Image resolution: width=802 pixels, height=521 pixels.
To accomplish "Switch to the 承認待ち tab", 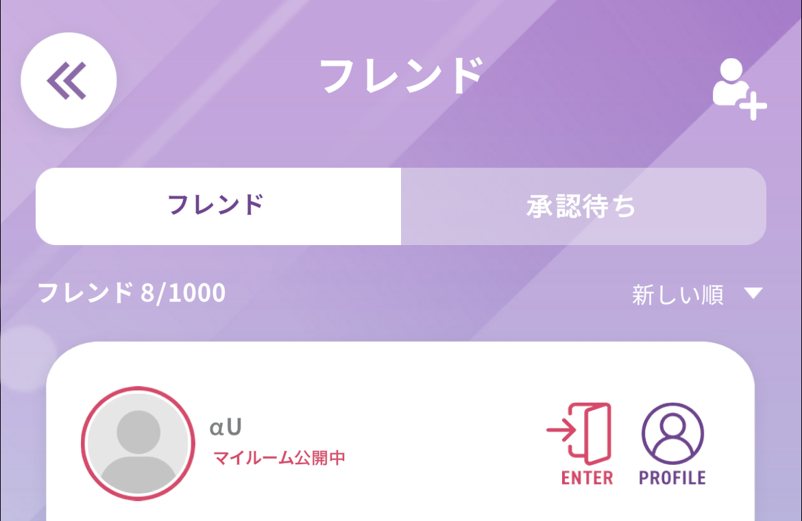I will click(x=583, y=206).
